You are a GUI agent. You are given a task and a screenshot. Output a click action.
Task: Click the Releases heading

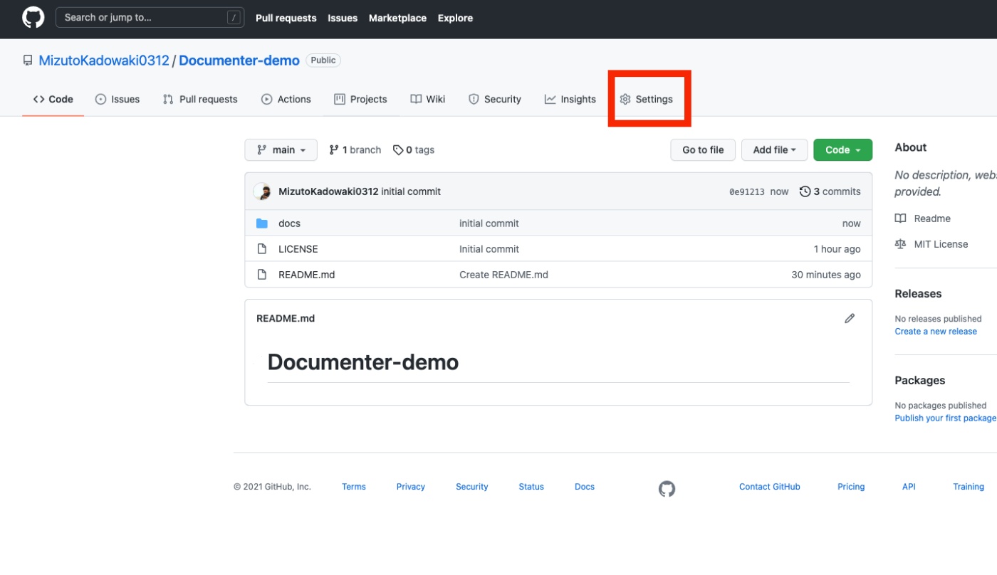point(918,294)
